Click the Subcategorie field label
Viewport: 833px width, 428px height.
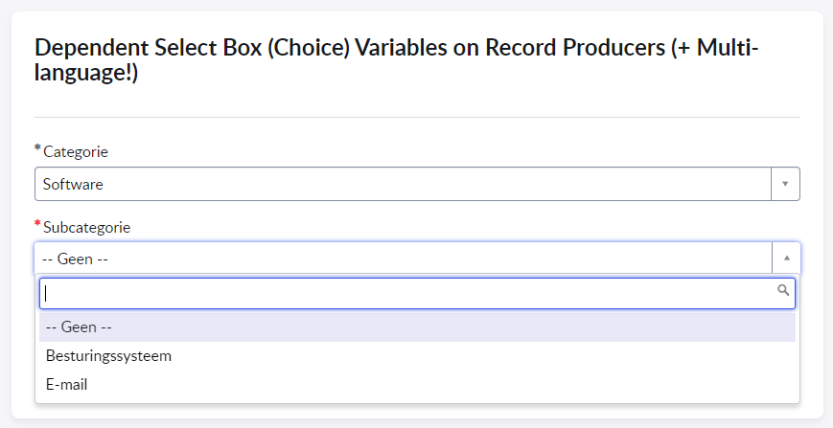pos(86,227)
